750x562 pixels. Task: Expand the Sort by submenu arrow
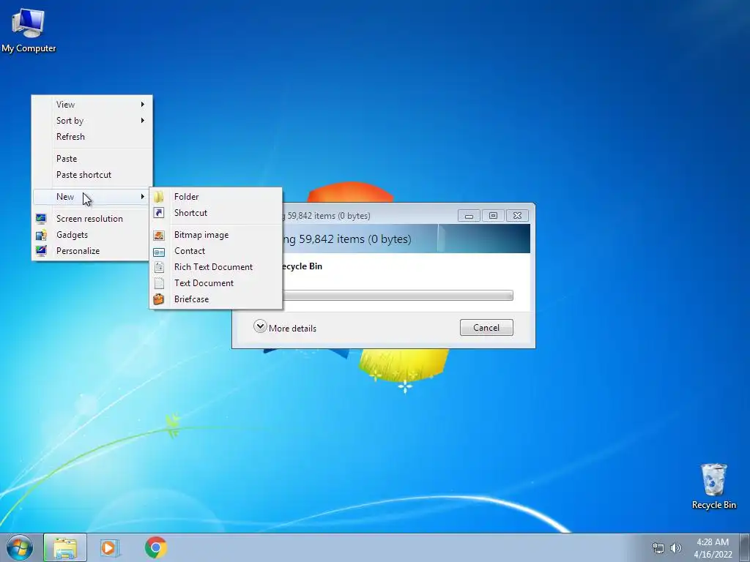[x=143, y=121]
